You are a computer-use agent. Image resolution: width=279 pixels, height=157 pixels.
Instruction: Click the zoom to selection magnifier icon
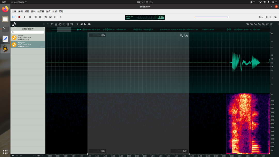pos(263,24)
